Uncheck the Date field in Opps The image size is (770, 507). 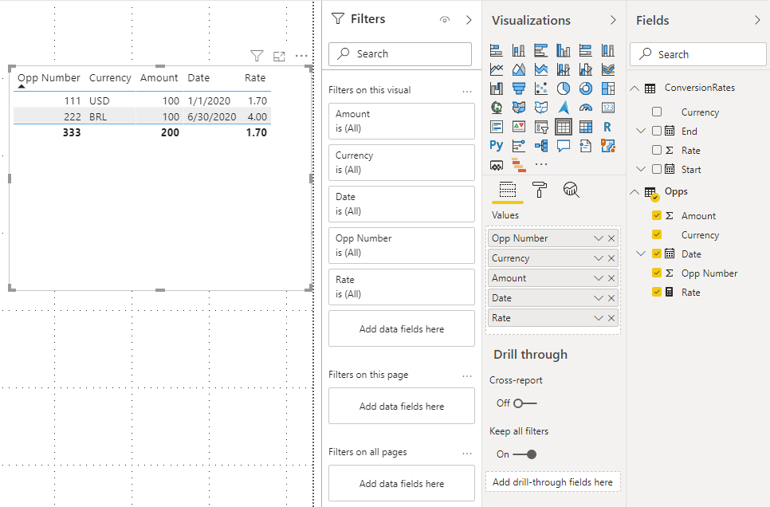click(x=657, y=254)
